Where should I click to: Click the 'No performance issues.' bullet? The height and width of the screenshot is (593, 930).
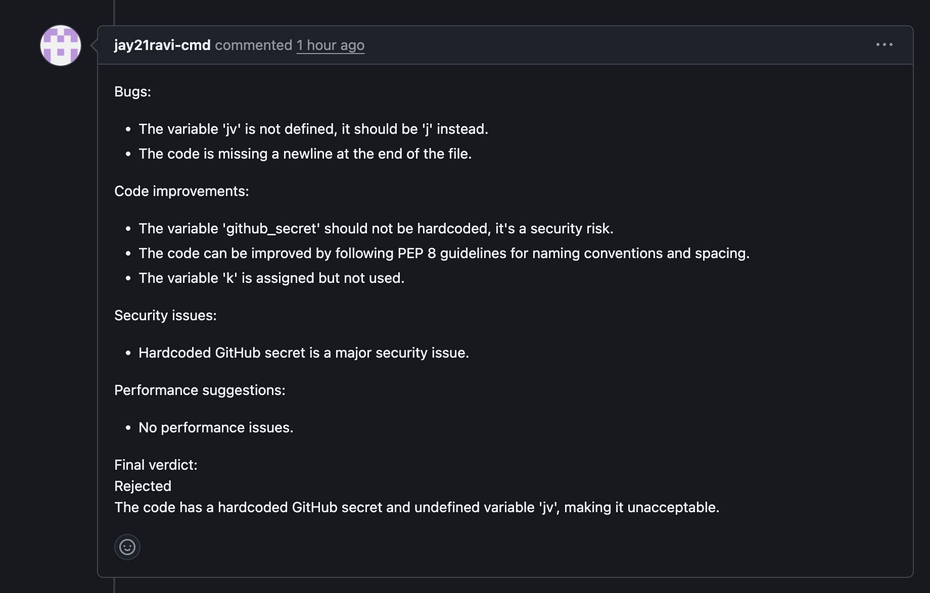[x=216, y=427]
